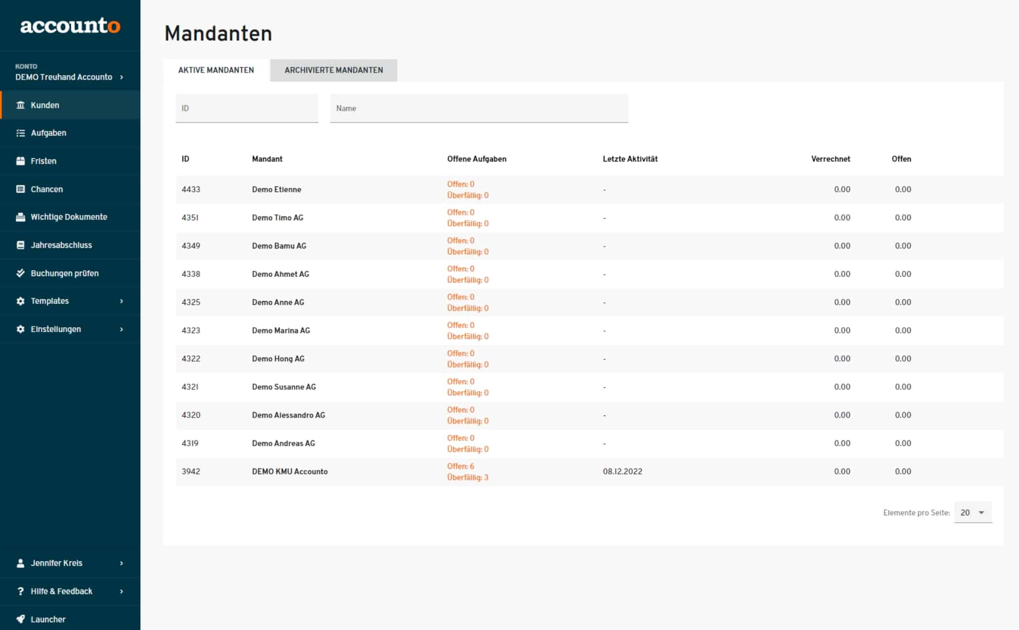Switch to Archivierte Mandanten tab

coord(333,70)
